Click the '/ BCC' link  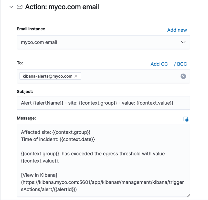coord(180,64)
